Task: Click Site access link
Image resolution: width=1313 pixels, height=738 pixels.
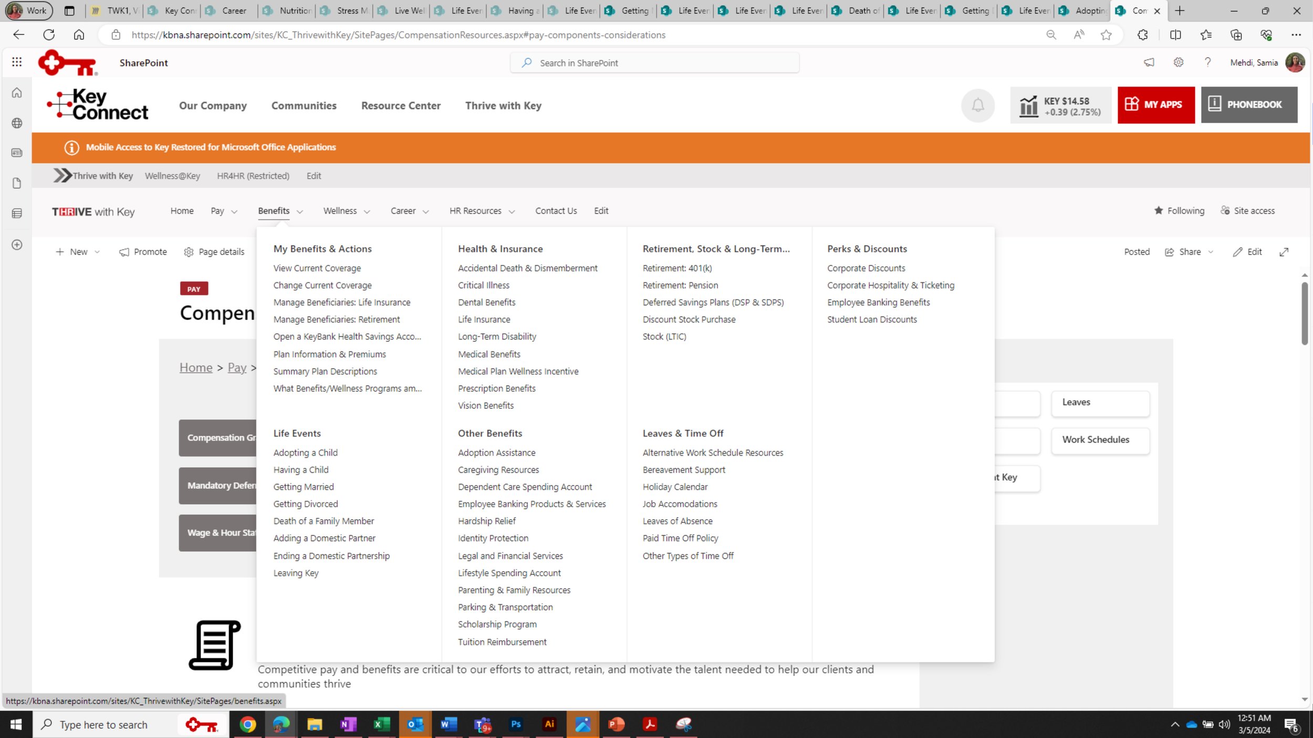Action: tap(1247, 210)
